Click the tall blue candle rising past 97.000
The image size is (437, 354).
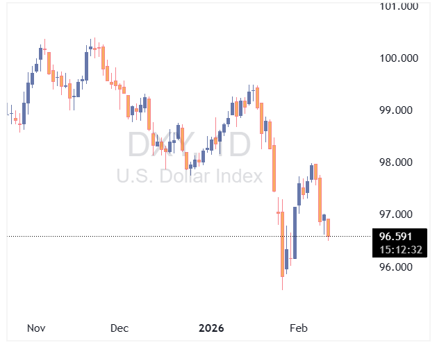295,233
